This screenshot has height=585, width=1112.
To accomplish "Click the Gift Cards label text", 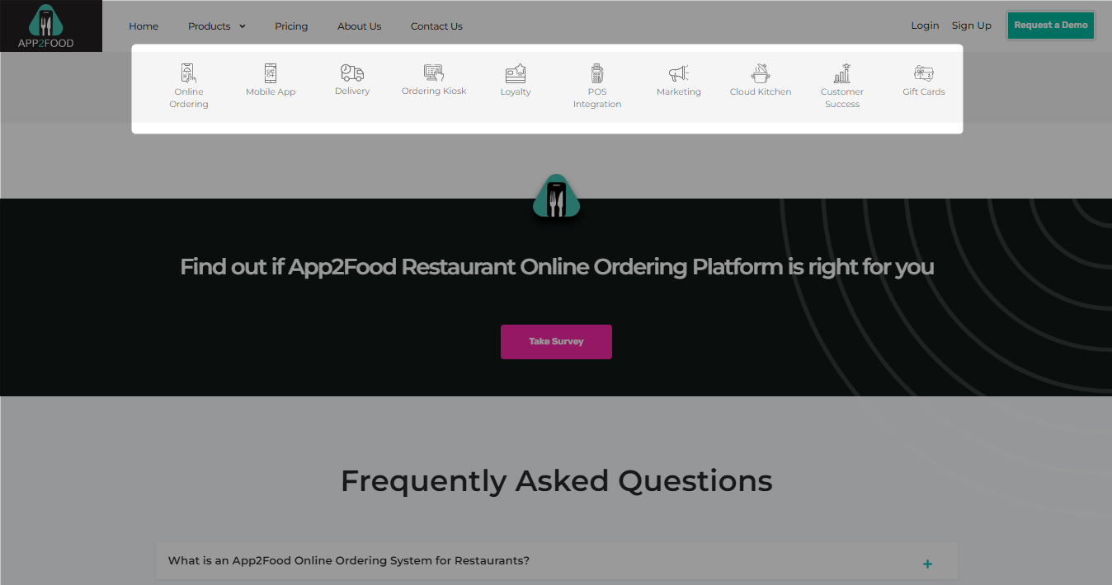I will coord(924,91).
